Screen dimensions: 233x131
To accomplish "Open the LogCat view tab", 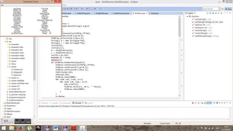I will [x=89, y=103].
